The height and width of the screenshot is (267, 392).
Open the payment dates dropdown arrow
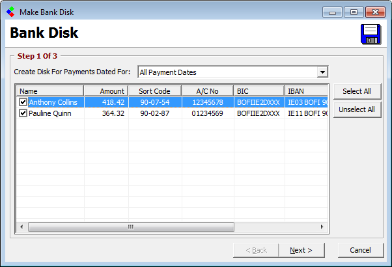[x=322, y=72]
